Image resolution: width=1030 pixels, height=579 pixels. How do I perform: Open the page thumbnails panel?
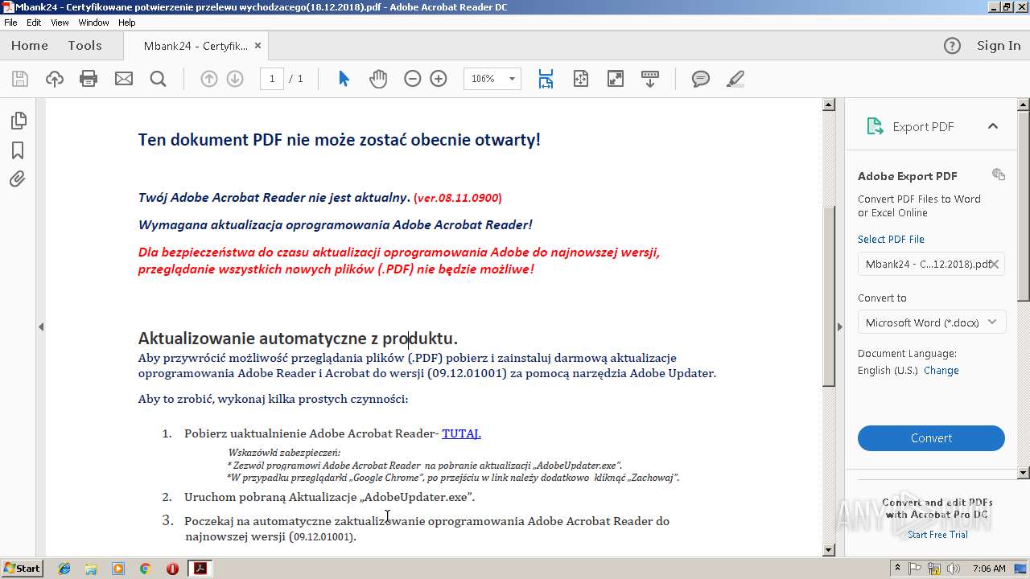(x=18, y=121)
